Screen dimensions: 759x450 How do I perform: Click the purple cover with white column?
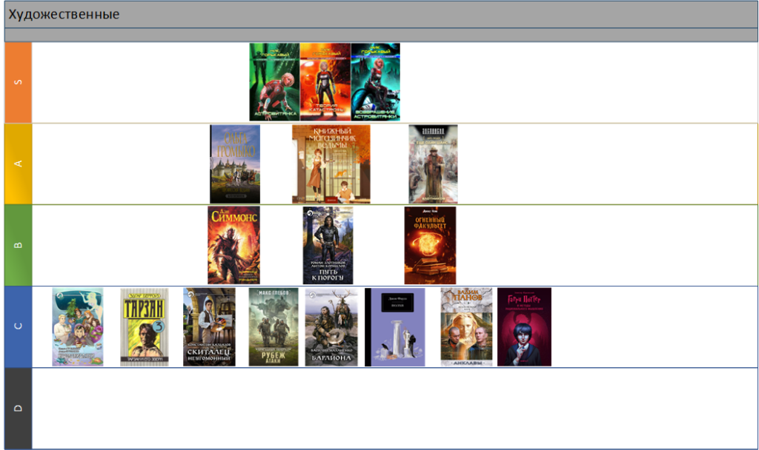click(x=395, y=327)
